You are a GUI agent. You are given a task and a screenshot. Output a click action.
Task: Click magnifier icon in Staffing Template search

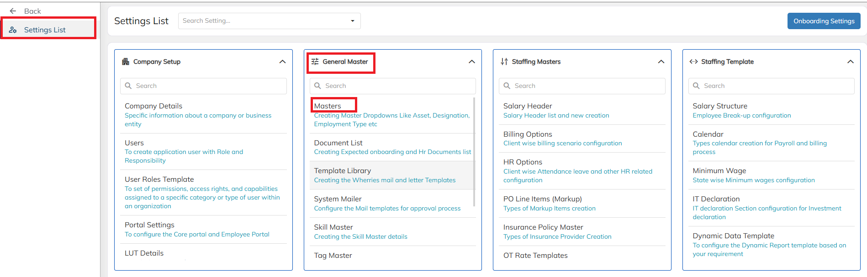point(697,86)
